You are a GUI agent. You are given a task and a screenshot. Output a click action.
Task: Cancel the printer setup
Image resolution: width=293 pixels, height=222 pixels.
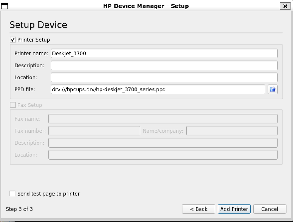270,209
